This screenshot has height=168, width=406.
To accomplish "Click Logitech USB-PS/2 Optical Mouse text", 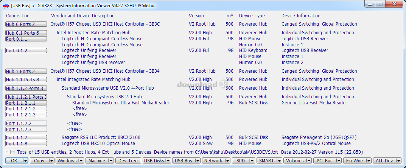I will [x=316, y=143].
